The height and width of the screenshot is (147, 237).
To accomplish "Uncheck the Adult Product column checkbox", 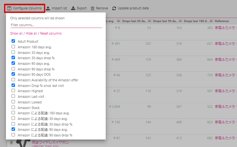I will click(13, 41).
